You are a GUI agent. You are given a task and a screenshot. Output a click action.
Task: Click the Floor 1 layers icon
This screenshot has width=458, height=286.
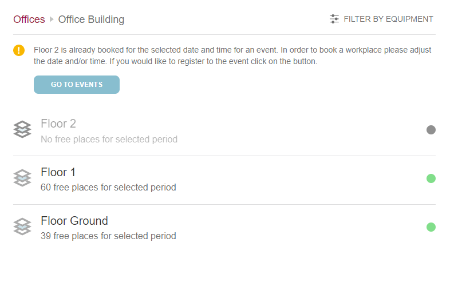point(22,178)
